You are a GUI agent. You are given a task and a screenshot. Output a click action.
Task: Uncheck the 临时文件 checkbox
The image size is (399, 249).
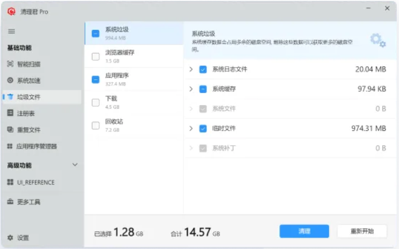point(203,129)
